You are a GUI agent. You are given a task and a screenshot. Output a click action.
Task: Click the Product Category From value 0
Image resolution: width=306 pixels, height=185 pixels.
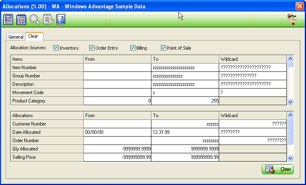(117, 101)
